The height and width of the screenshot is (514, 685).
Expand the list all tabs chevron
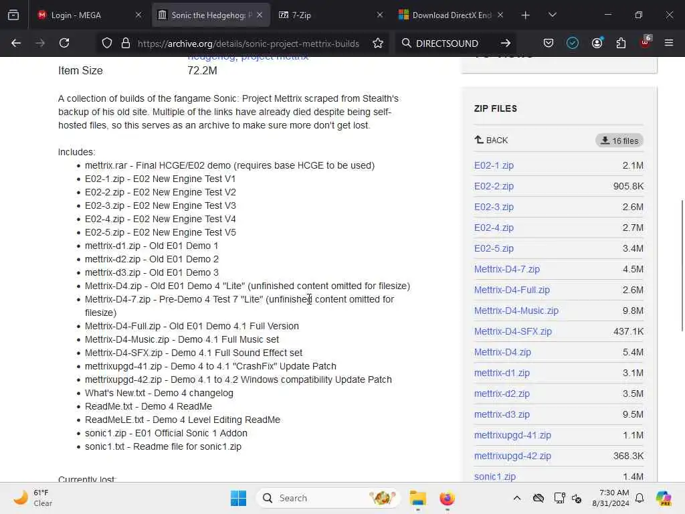coord(552,15)
